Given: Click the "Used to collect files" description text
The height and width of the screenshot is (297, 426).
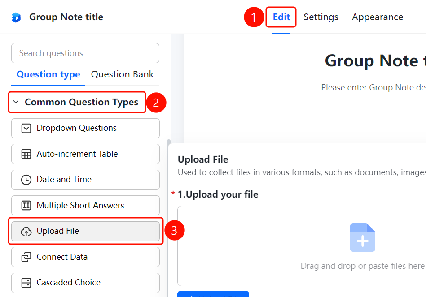Looking at the screenshot, I should [302, 172].
